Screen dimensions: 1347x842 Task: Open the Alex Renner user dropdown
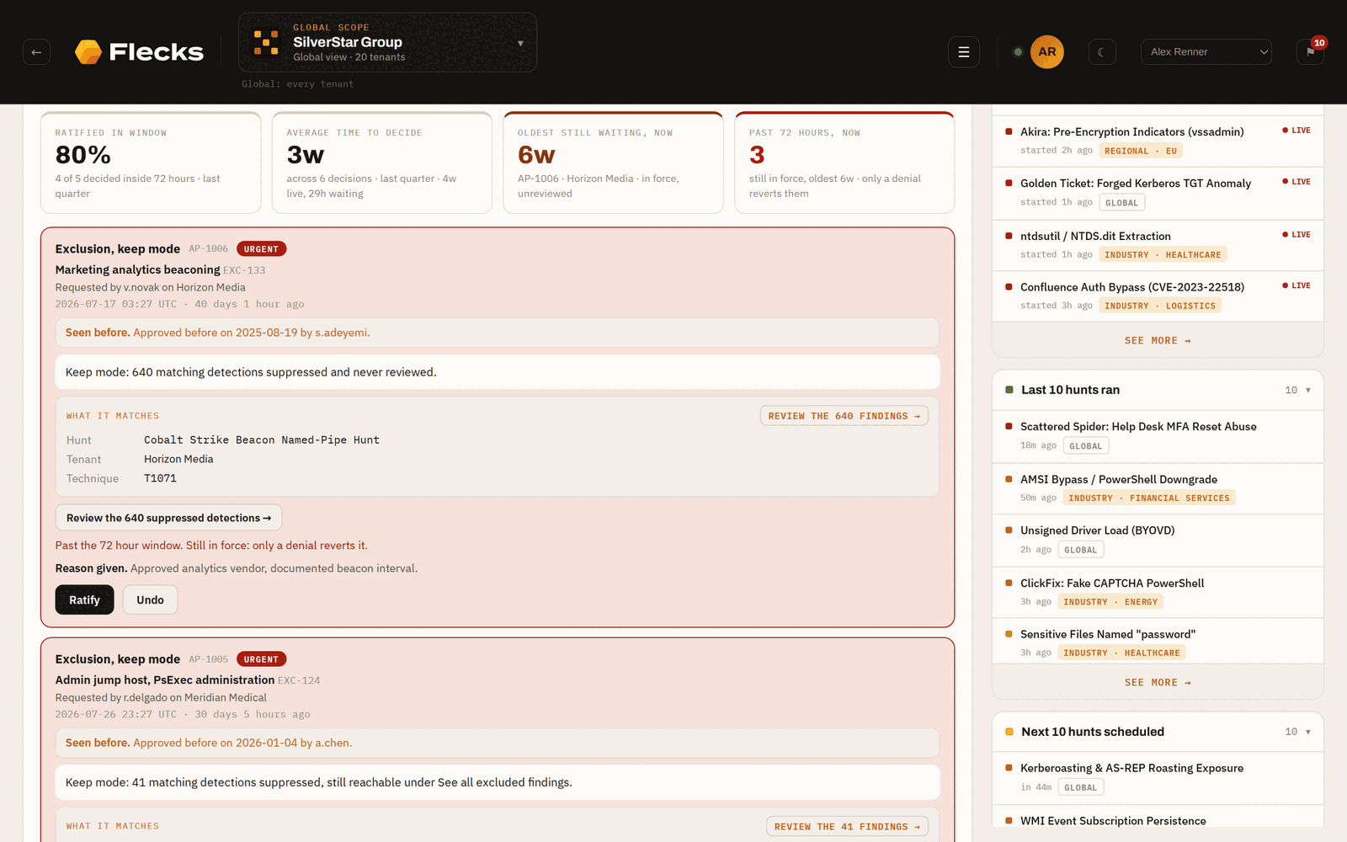click(x=1206, y=52)
